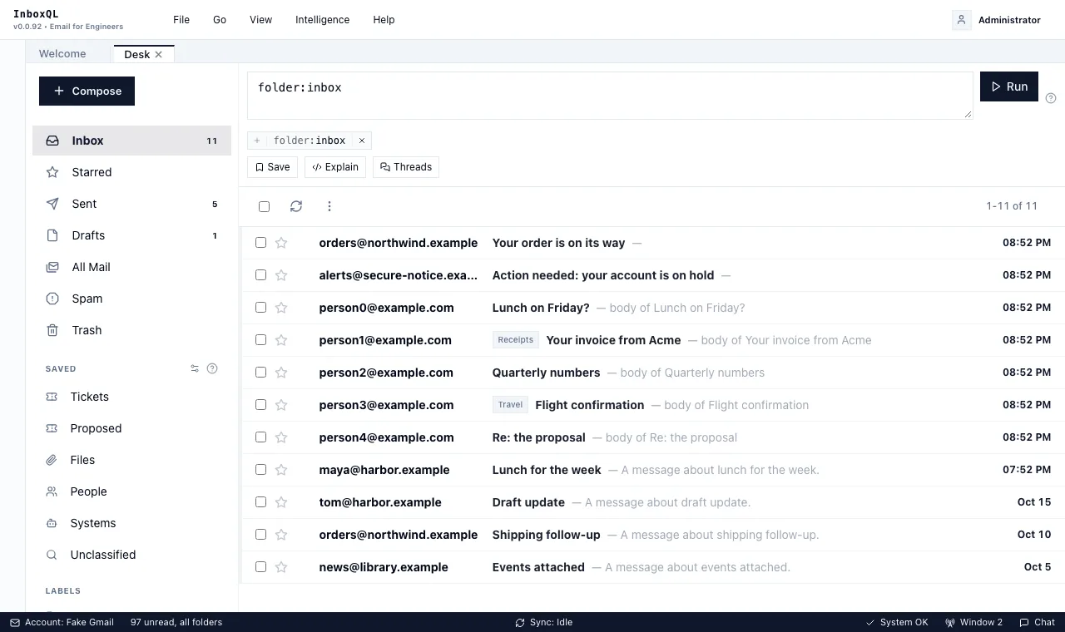Viewport: 1065px width, 632px height.
Task: Open the Files paperclip icon
Action: (x=52, y=460)
